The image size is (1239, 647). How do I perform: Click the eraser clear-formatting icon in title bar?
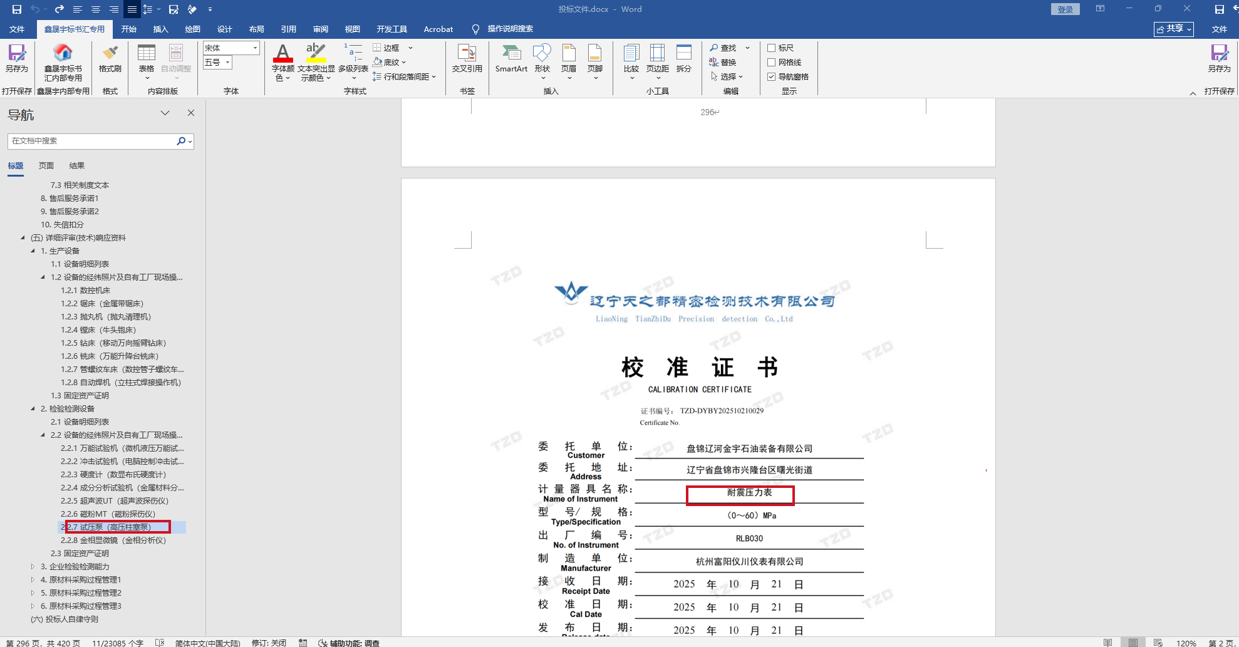click(192, 9)
